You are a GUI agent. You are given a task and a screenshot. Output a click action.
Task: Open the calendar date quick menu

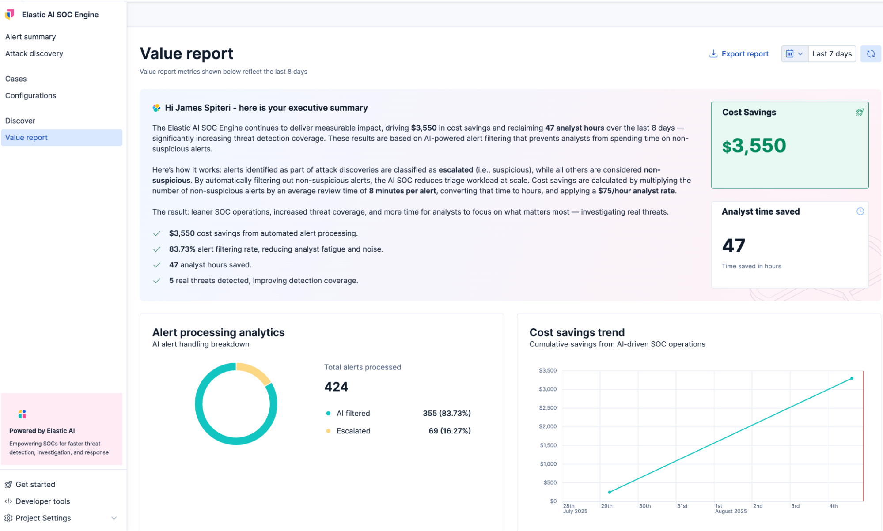[794, 54]
